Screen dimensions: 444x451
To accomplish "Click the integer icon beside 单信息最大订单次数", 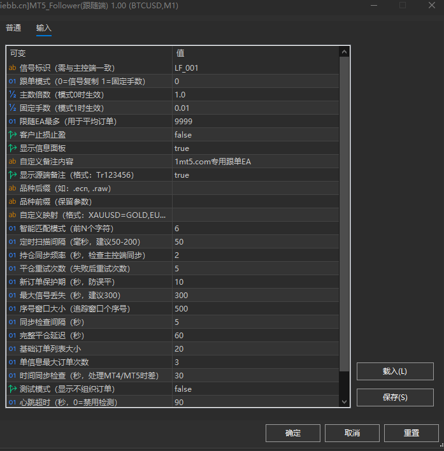I will (x=12, y=362).
